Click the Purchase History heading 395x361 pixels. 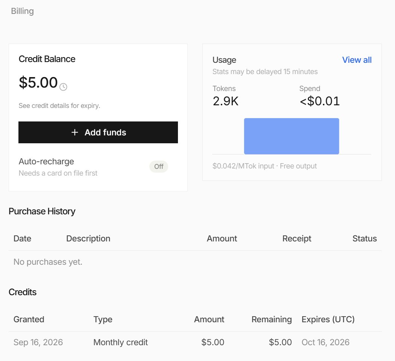coord(42,211)
